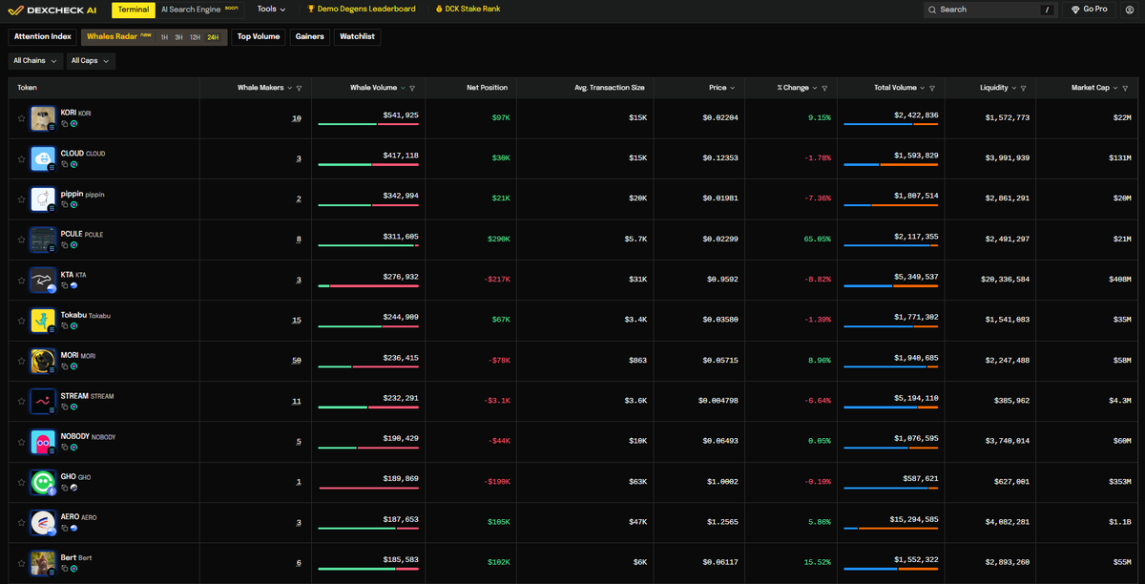1145x584 pixels.
Task: Sort by Price column chevron
Action: pos(732,88)
